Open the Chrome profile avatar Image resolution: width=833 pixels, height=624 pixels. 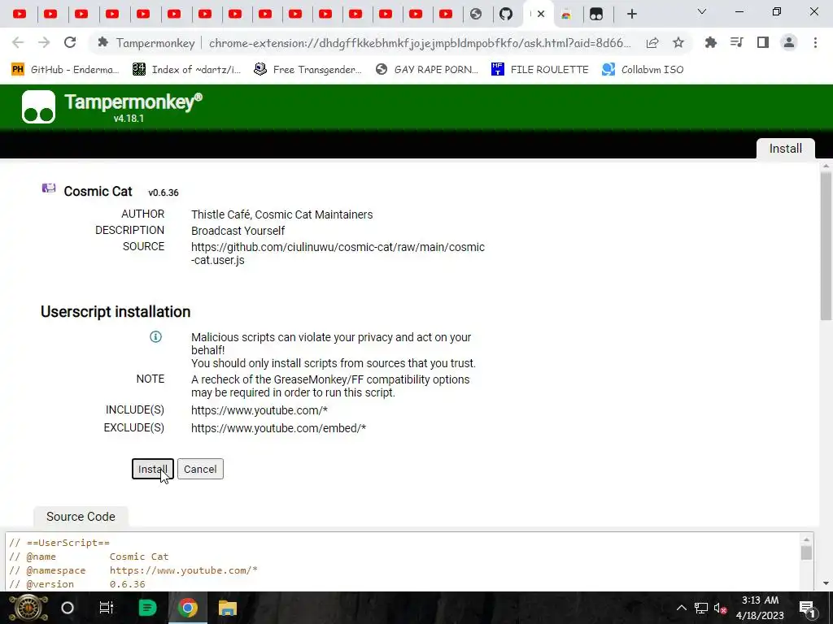pyautogui.click(x=789, y=42)
